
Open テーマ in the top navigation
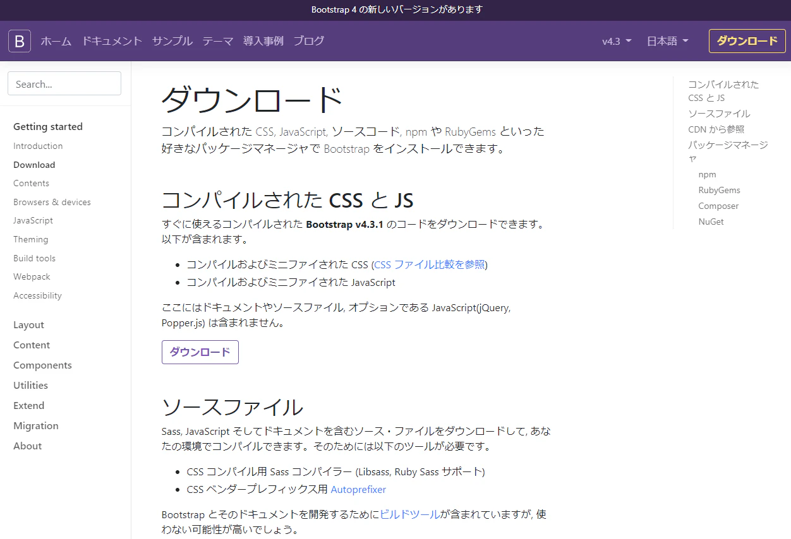[218, 41]
